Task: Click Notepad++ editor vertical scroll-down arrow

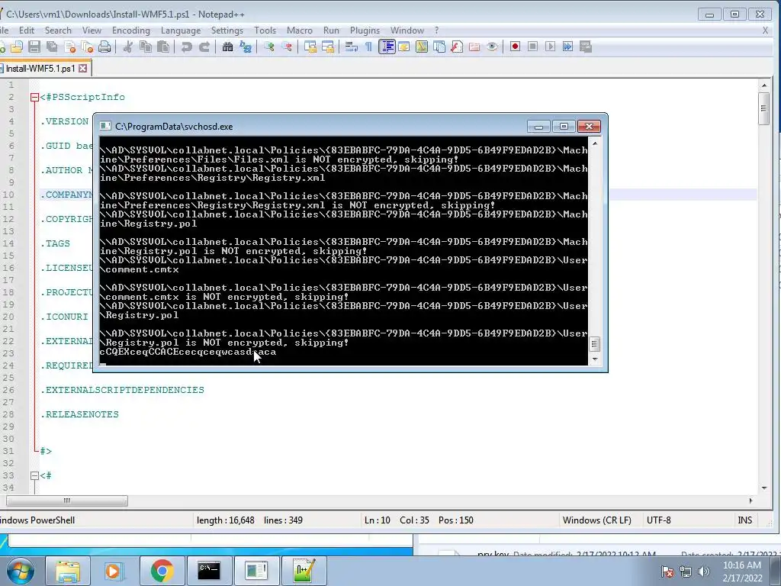Action: [764, 488]
